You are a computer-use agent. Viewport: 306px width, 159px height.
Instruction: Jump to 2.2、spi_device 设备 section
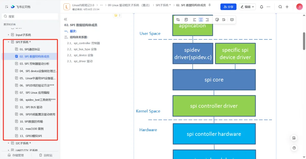click(80, 55)
